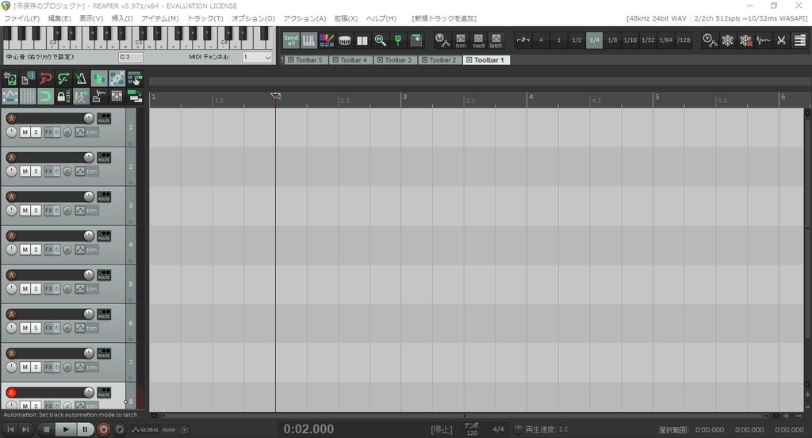Open track 6 envelope button

pos(80,328)
